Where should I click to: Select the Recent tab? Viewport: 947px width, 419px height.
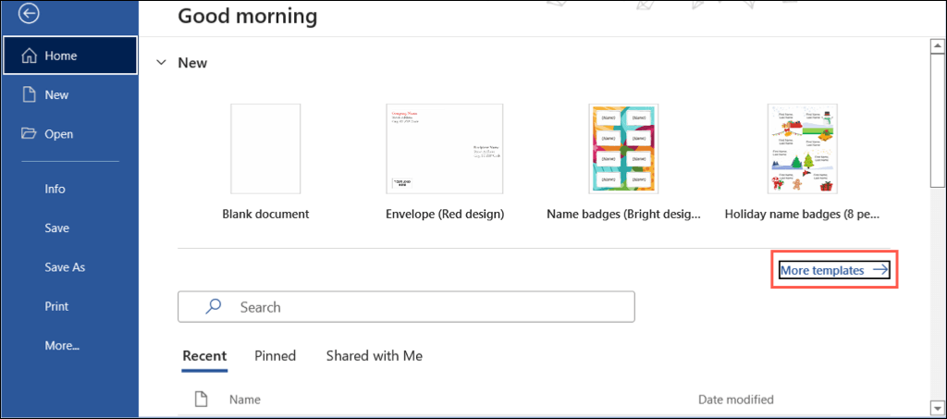204,356
